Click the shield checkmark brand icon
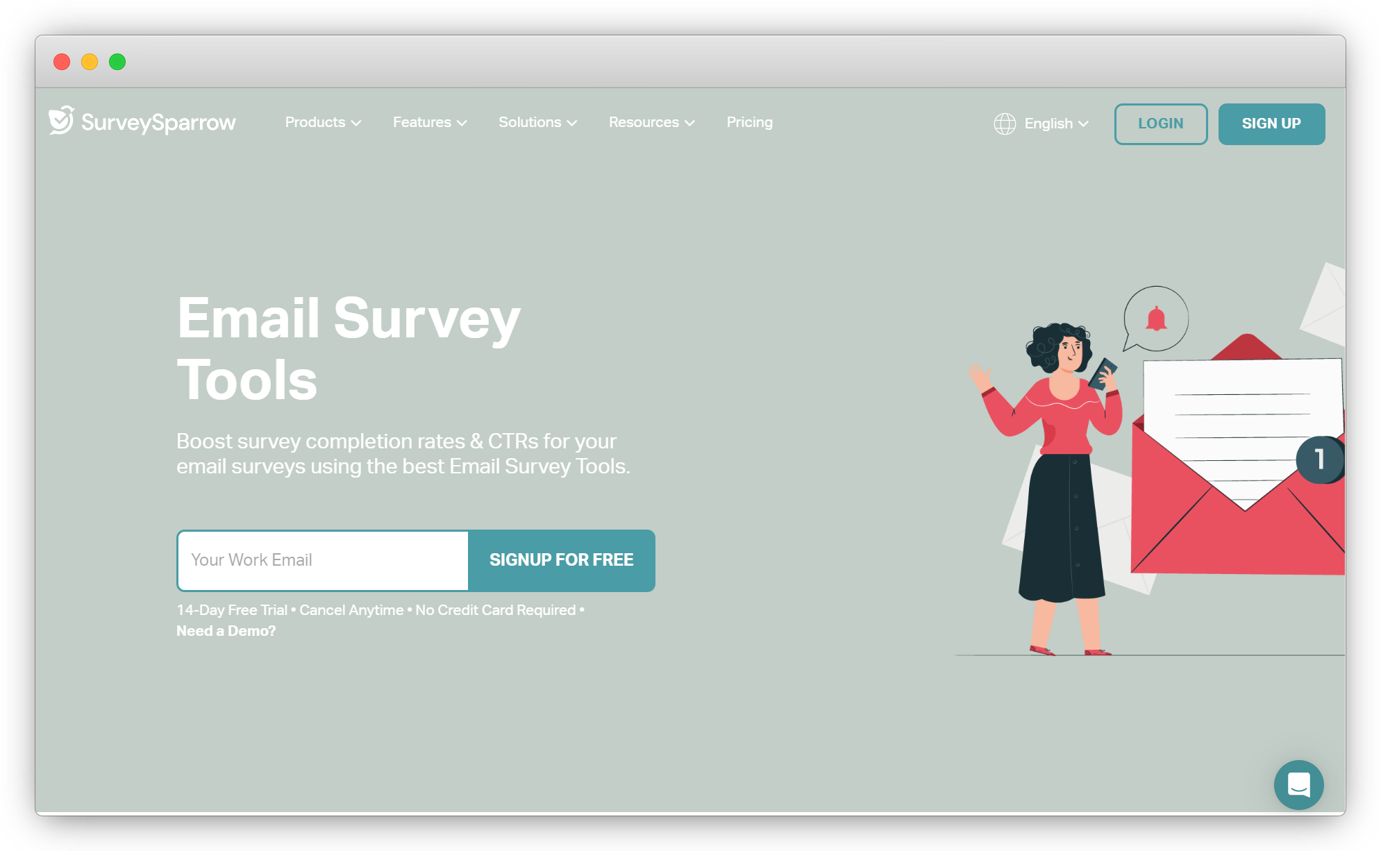This screenshot has height=851, width=1381. coord(64,121)
